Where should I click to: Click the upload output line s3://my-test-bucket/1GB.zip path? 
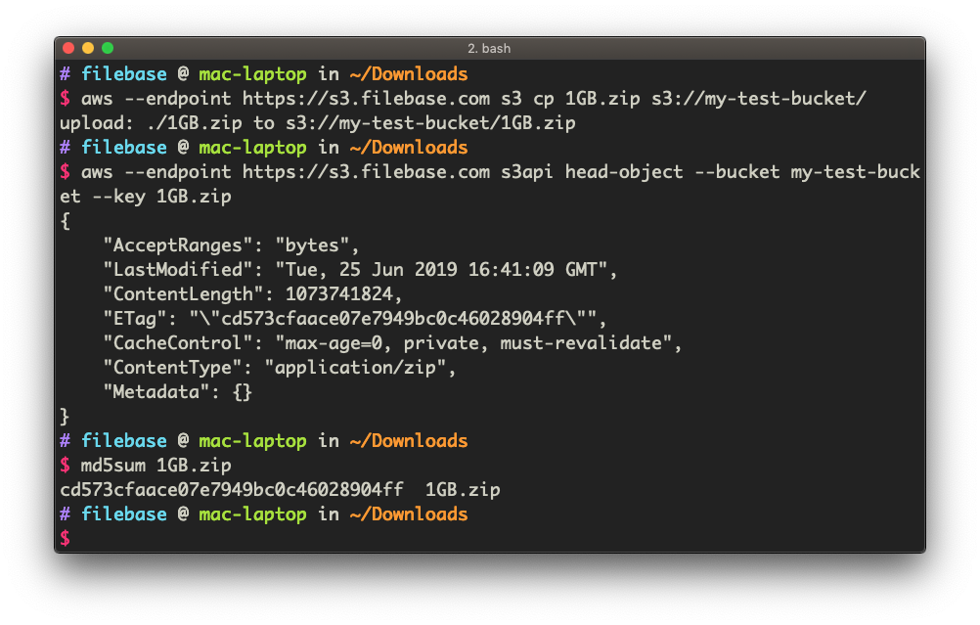(430, 123)
